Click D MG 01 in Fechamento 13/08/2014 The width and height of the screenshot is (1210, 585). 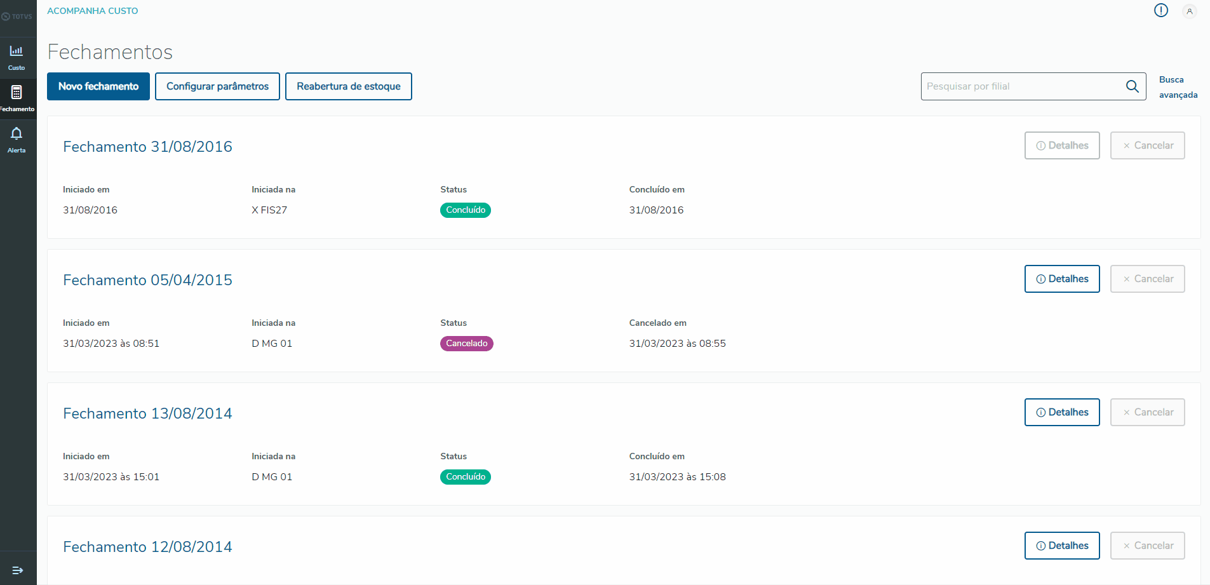coord(272,477)
